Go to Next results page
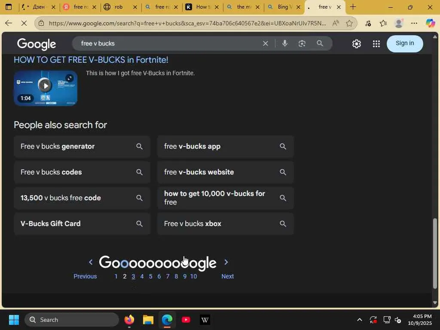 (x=228, y=276)
